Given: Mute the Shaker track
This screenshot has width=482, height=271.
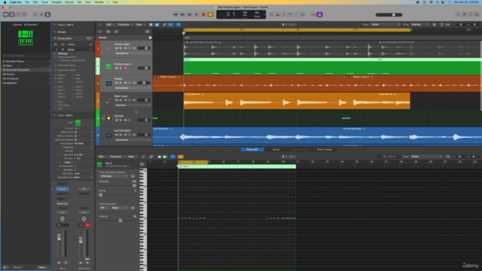Looking at the screenshot, I should click(x=117, y=83).
